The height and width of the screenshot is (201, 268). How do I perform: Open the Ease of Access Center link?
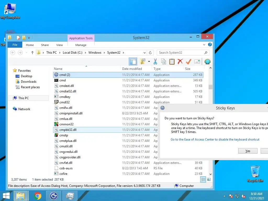215,139
